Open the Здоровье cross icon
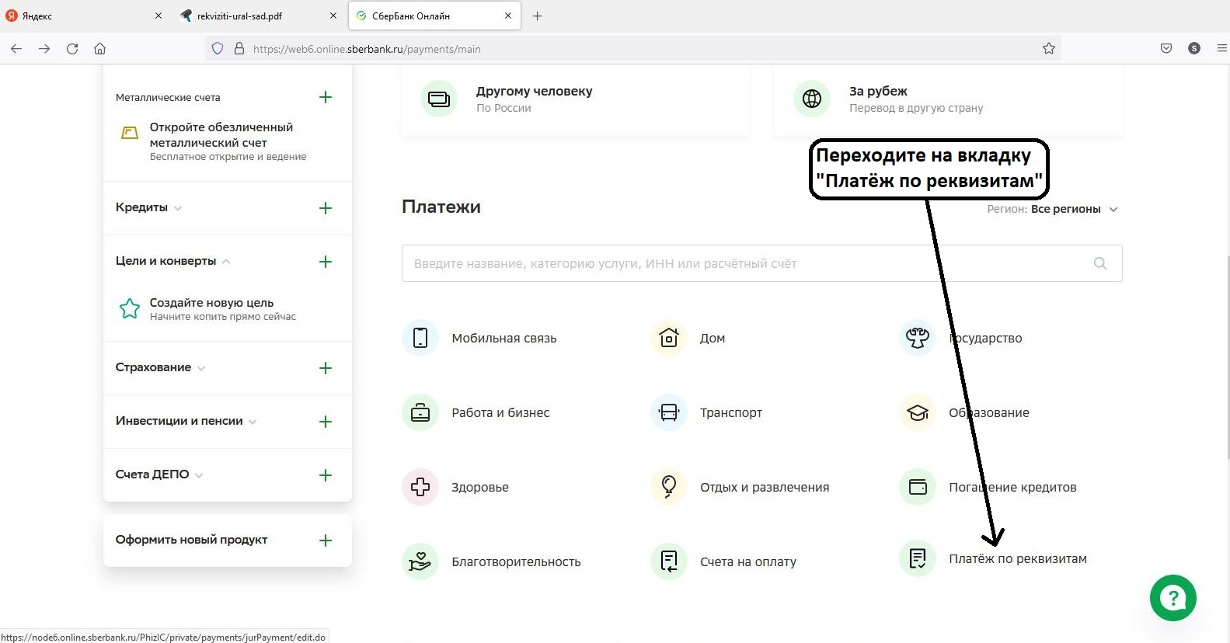Screen dimensions: 1230x643 click(x=420, y=487)
